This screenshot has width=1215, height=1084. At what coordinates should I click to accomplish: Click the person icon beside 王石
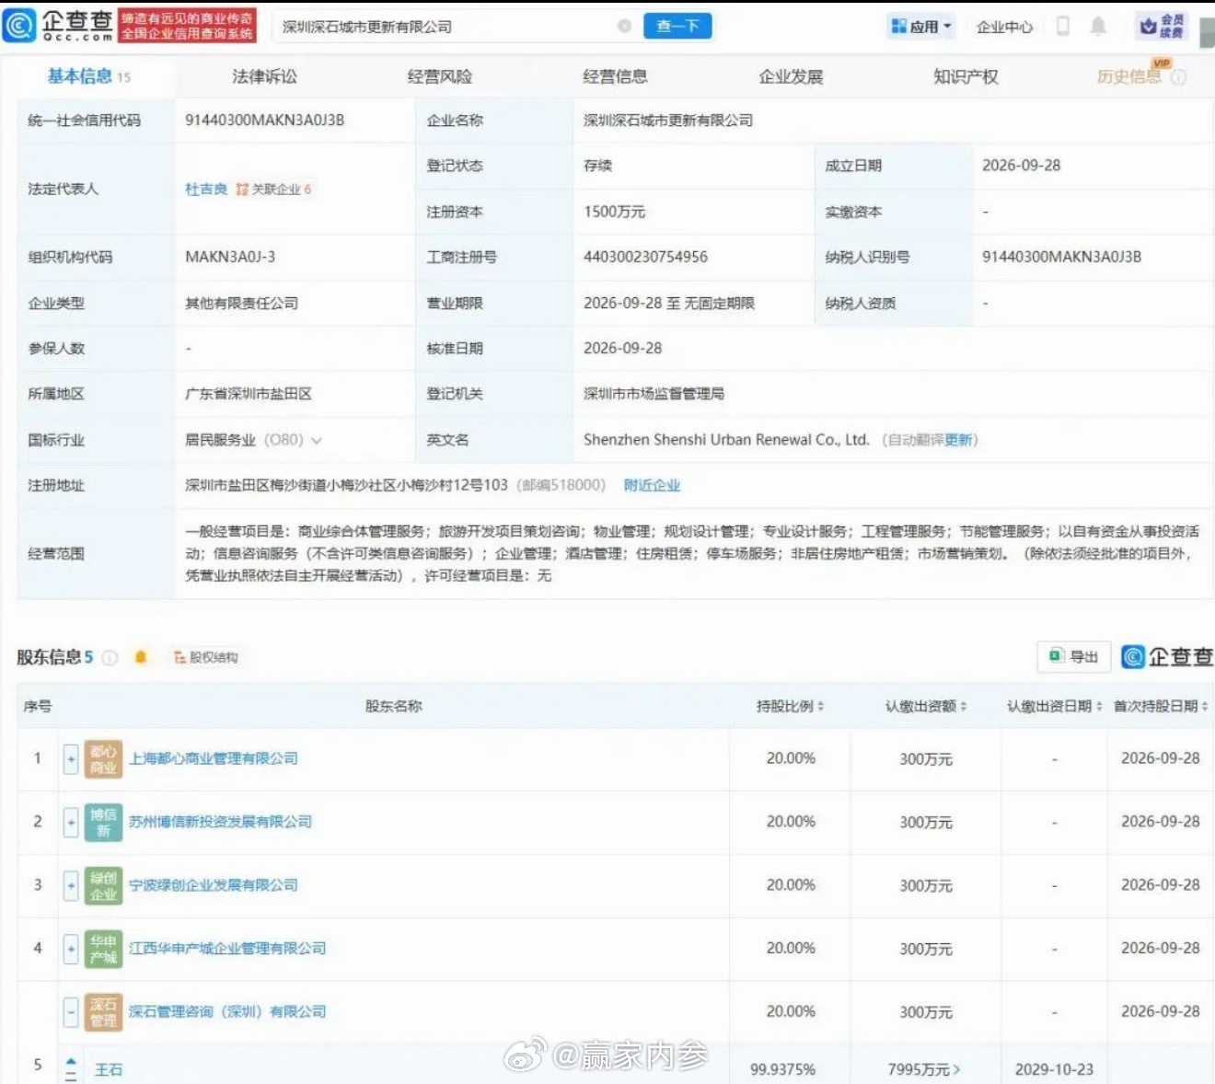[x=71, y=1069]
